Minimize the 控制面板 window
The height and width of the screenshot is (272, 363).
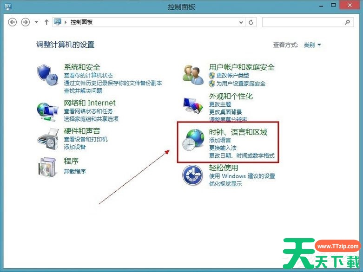[x=321, y=6]
